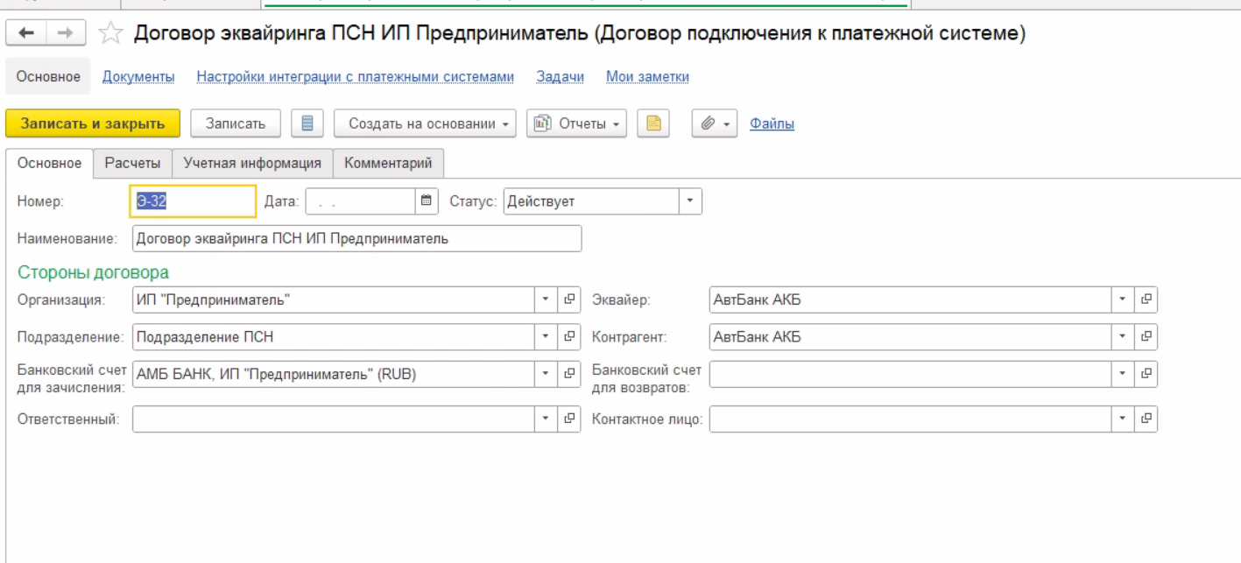Click the document list icon next to Записать

click(307, 123)
